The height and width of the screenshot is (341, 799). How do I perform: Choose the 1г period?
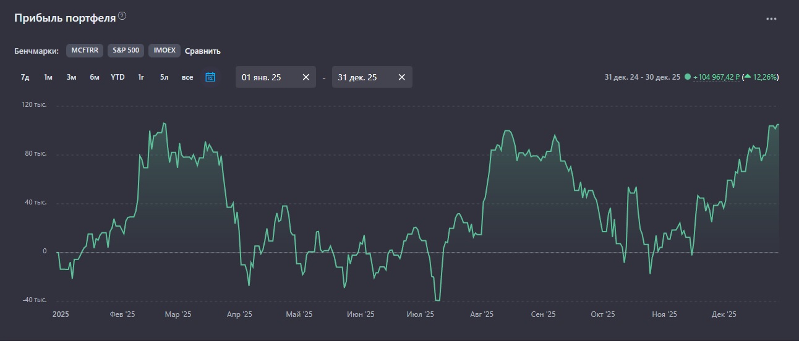click(x=141, y=77)
